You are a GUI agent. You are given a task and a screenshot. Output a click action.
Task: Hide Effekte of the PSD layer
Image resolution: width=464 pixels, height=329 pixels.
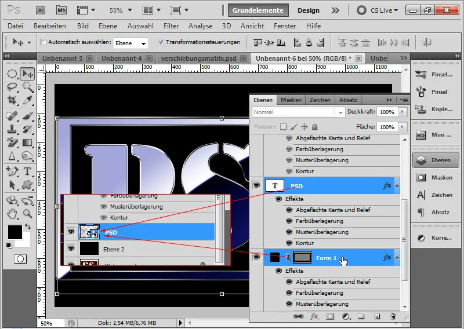click(x=279, y=199)
